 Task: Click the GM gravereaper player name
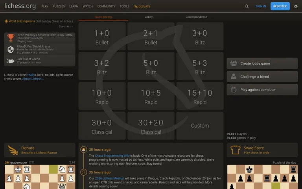[16, 163]
